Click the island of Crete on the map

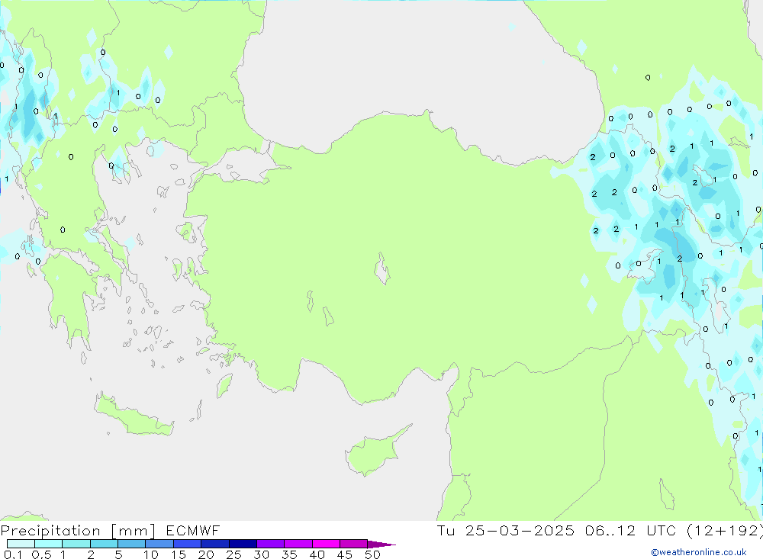point(134,417)
